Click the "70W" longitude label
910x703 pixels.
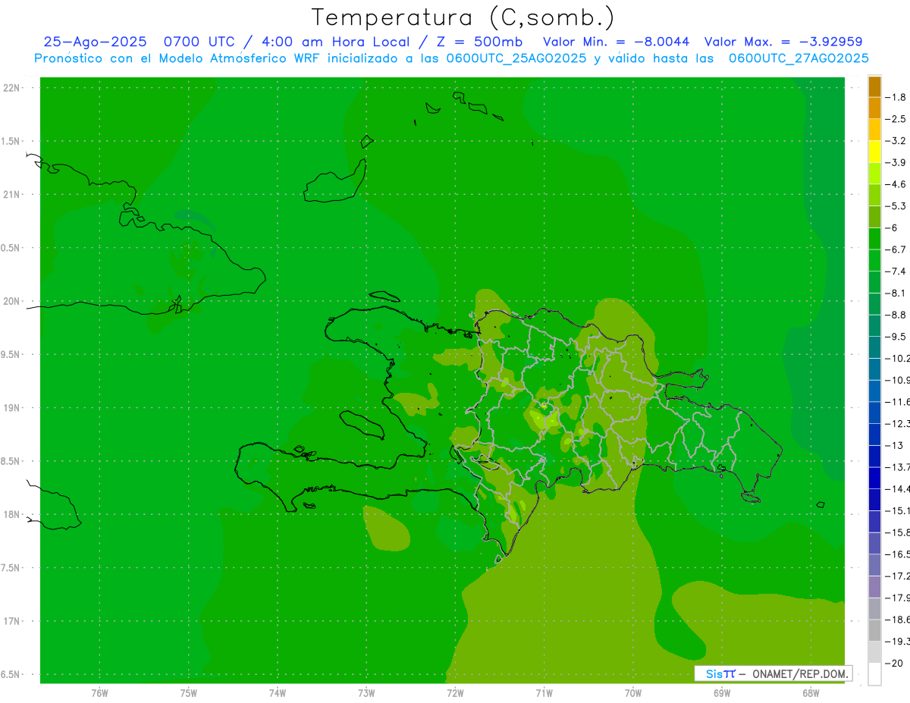(x=633, y=692)
